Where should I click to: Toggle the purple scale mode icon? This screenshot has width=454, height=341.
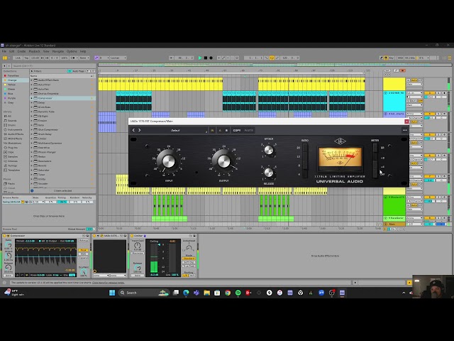96,58
